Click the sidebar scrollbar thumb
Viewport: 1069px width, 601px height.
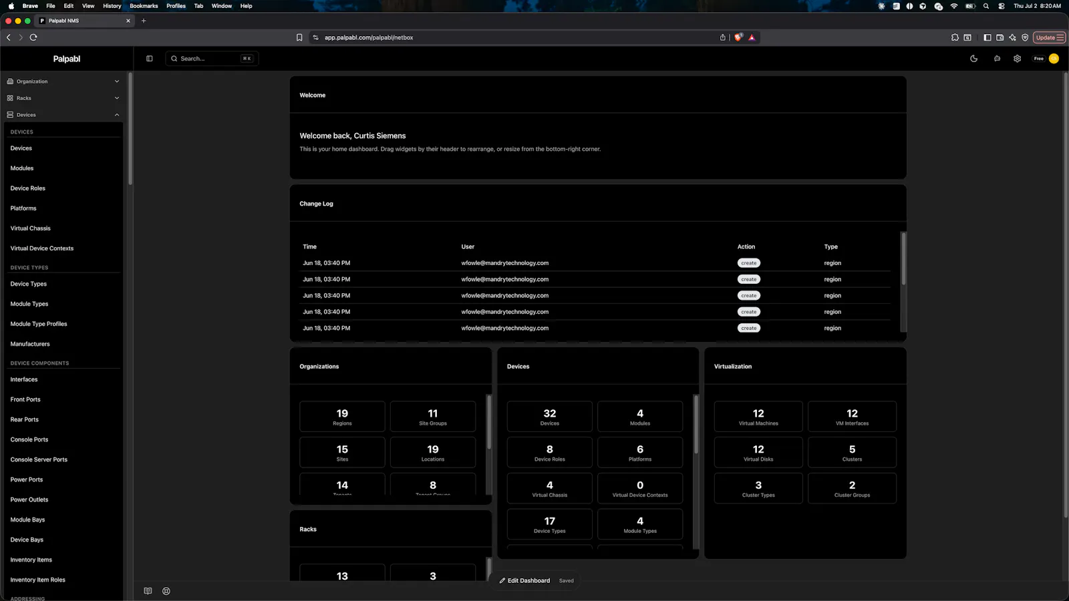click(x=130, y=129)
